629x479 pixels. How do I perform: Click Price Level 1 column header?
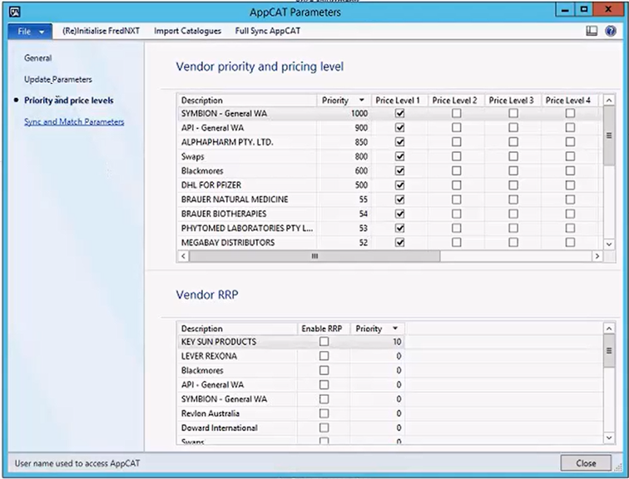tap(398, 101)
